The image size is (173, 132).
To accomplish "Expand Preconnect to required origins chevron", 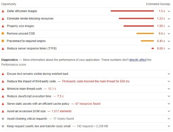I will click(169, 41).
